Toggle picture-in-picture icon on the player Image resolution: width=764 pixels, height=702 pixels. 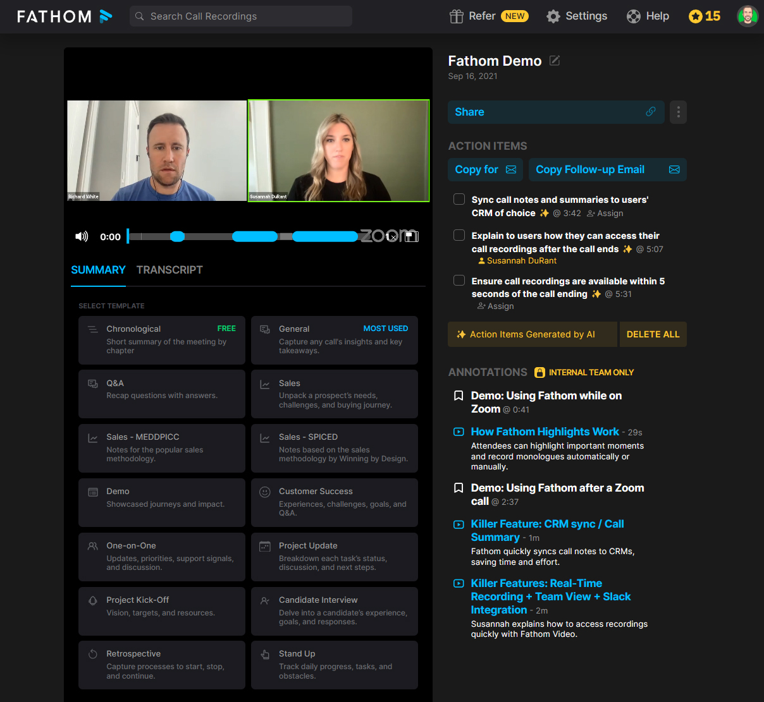point(412,236)
